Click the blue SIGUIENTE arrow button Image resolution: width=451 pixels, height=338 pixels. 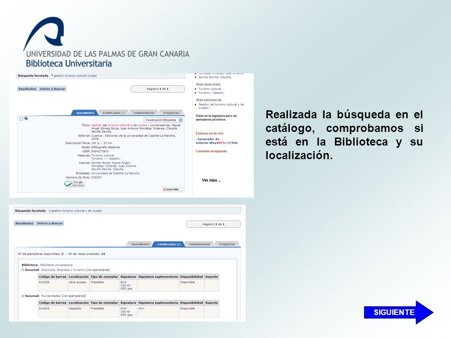coord(398,313)
